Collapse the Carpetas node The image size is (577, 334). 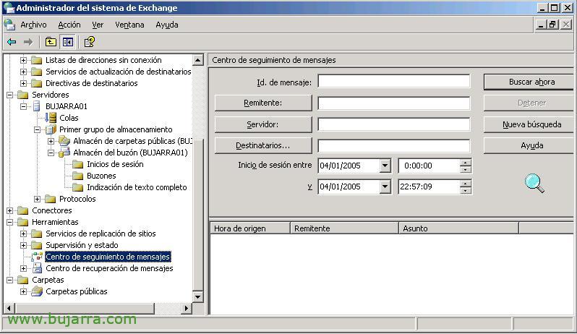9,280
